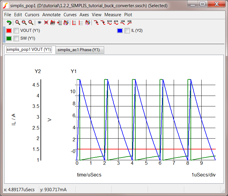
Task: Click the vertical zoom magnifier icon
Action: (x=18, y=23)
